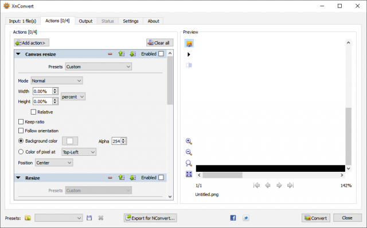Open the percent units dropdown
Image resolution: width=367 pixels, height=228 pixels.
point(73,97)
